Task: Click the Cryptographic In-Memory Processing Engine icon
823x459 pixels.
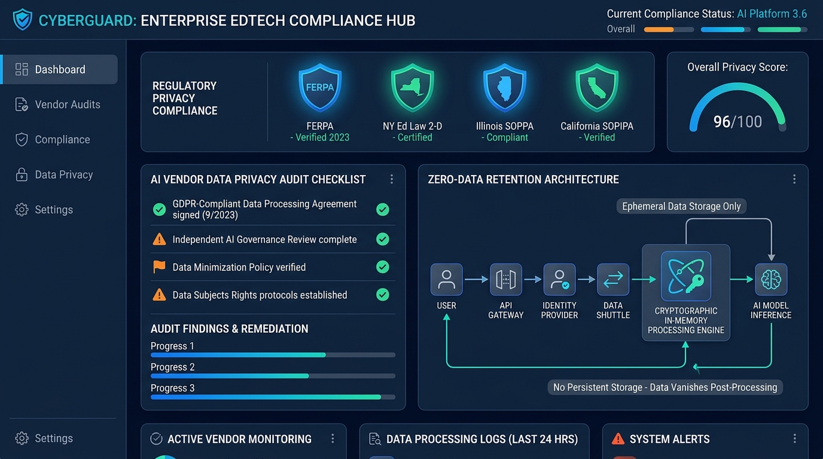Action: click(686, 276)
